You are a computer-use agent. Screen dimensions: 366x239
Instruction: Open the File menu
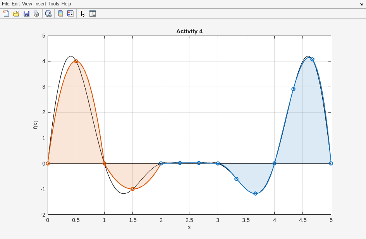(5, 4)
